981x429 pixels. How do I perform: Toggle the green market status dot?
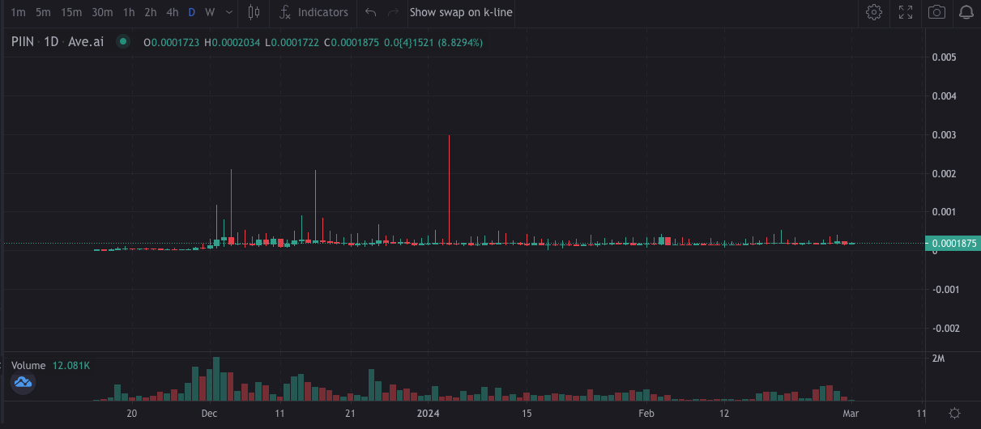coord(122,42)
